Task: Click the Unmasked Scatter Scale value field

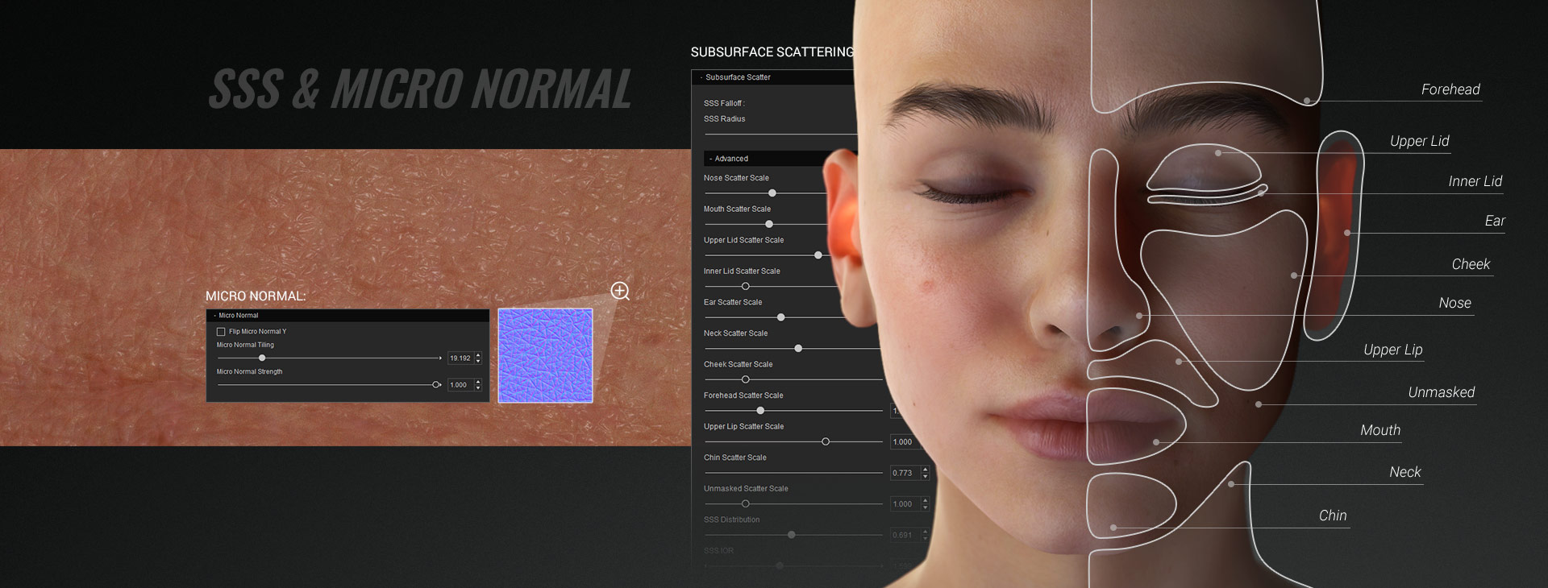Action: coord(904,504)
